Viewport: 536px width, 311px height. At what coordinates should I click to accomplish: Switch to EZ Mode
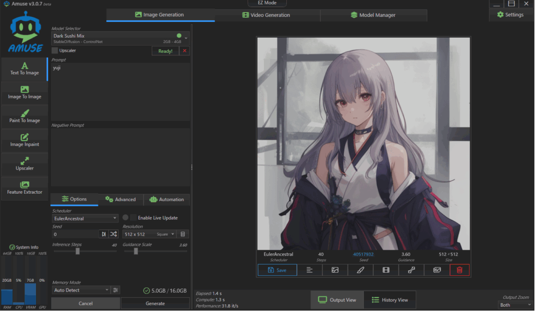267,3
